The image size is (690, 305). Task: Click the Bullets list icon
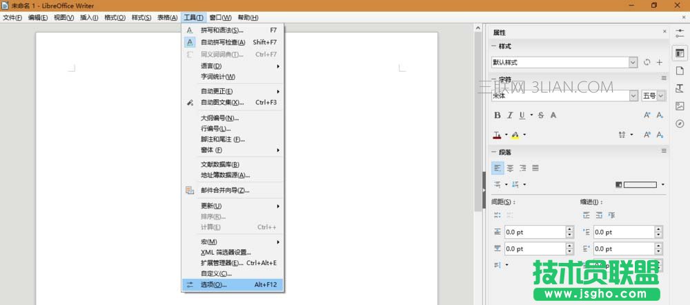point(497,184)
